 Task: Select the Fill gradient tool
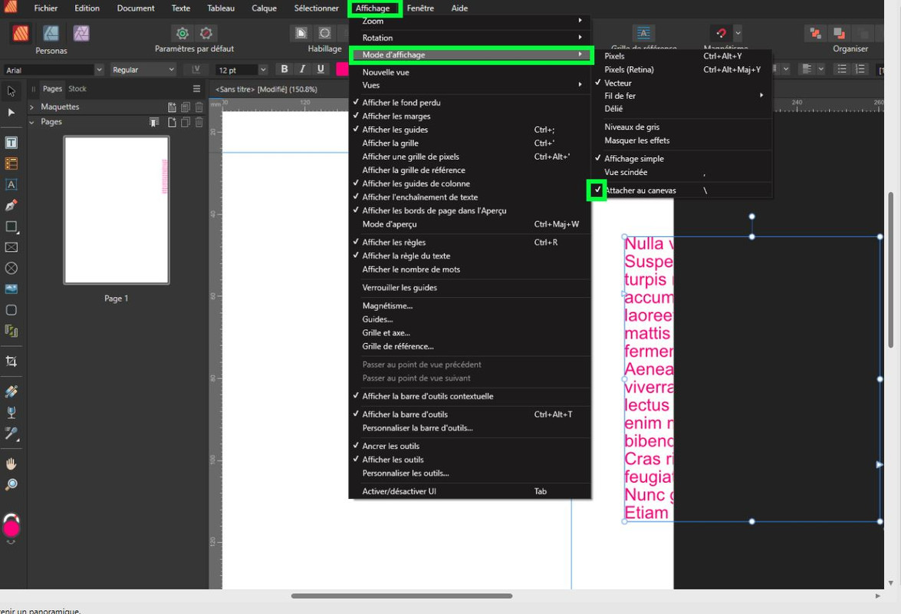[11, 391]
